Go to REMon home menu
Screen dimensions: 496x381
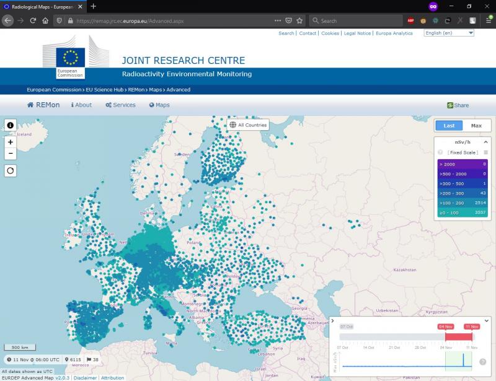43,105
